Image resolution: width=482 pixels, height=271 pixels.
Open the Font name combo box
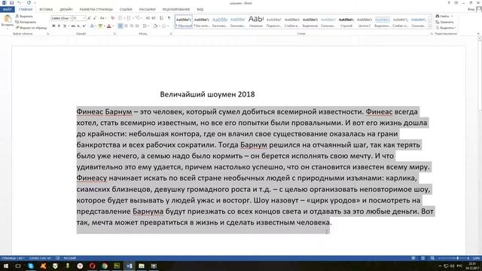[61, 18]
